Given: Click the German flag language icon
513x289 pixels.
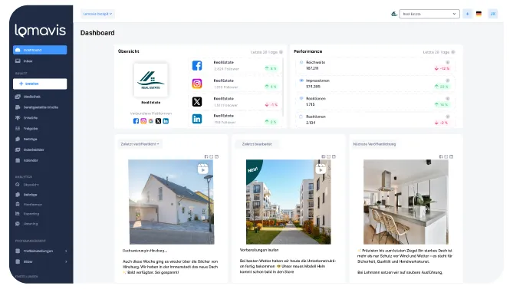Looking at the screenshot, I should (x=478, y=14).
